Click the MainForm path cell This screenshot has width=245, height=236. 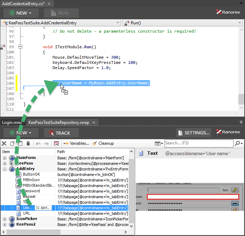point(92,158)
